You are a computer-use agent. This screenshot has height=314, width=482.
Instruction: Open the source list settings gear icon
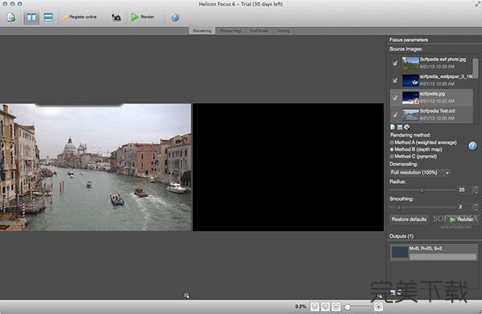click(x=406, y=127)
